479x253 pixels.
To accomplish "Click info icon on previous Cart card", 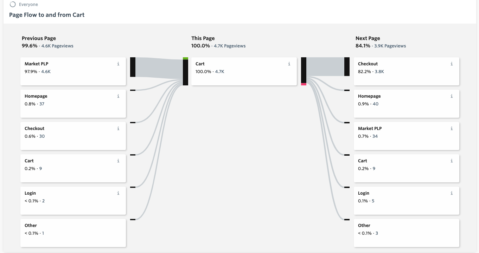I will pos(118,161).
